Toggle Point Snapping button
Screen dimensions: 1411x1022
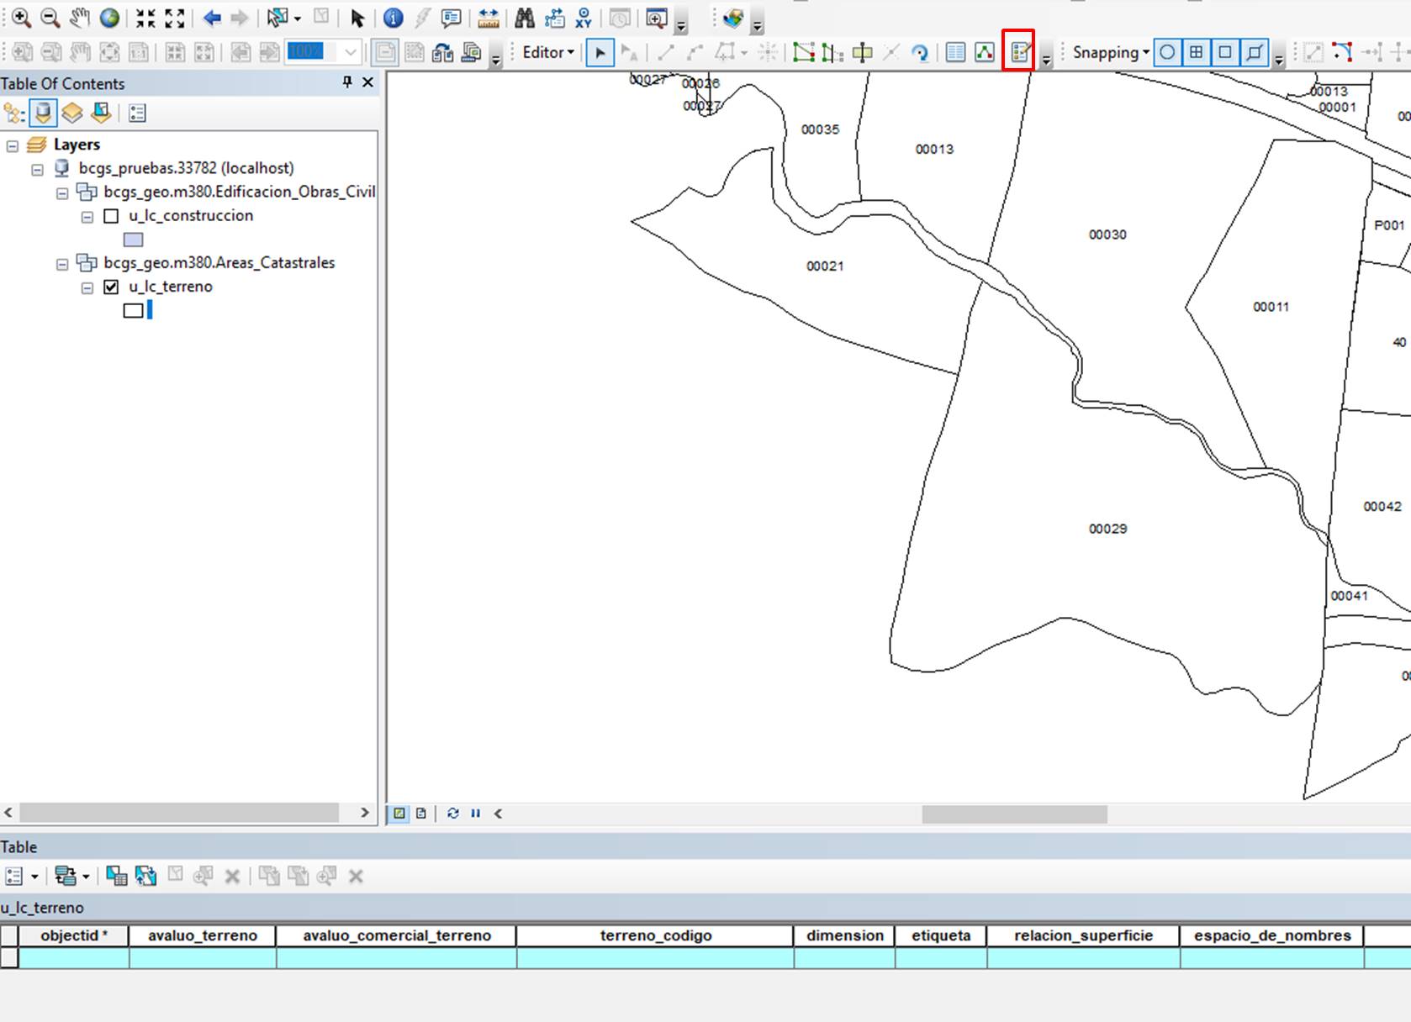click(x=1167, y=52)
